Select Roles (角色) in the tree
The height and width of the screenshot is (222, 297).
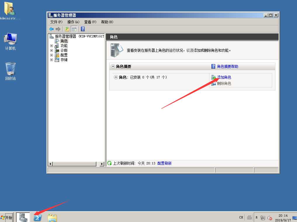[64, 41]
